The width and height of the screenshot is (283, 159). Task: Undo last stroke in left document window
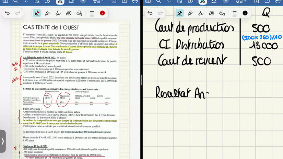click(8, 13)
